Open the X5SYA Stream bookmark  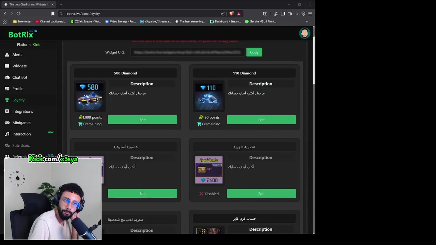(85, 21)
